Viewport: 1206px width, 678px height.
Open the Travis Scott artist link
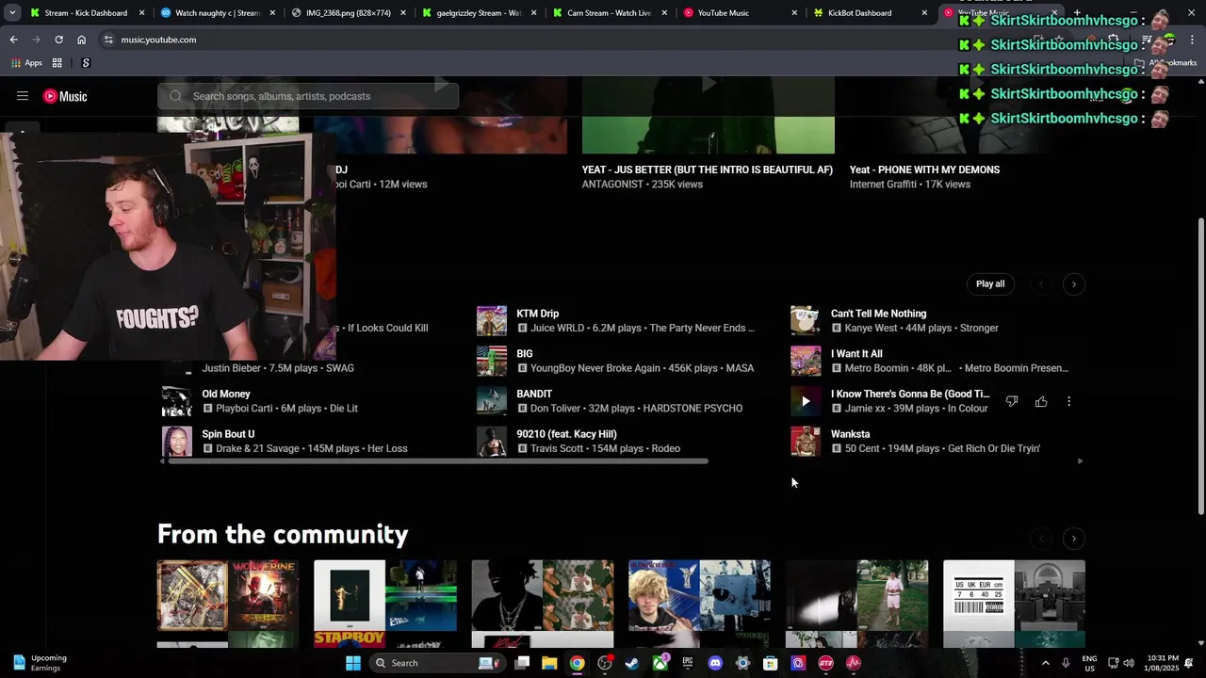(x=557, y=448)
